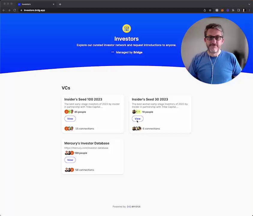Click the share page icon in address bar

click(x=205, y=10)
